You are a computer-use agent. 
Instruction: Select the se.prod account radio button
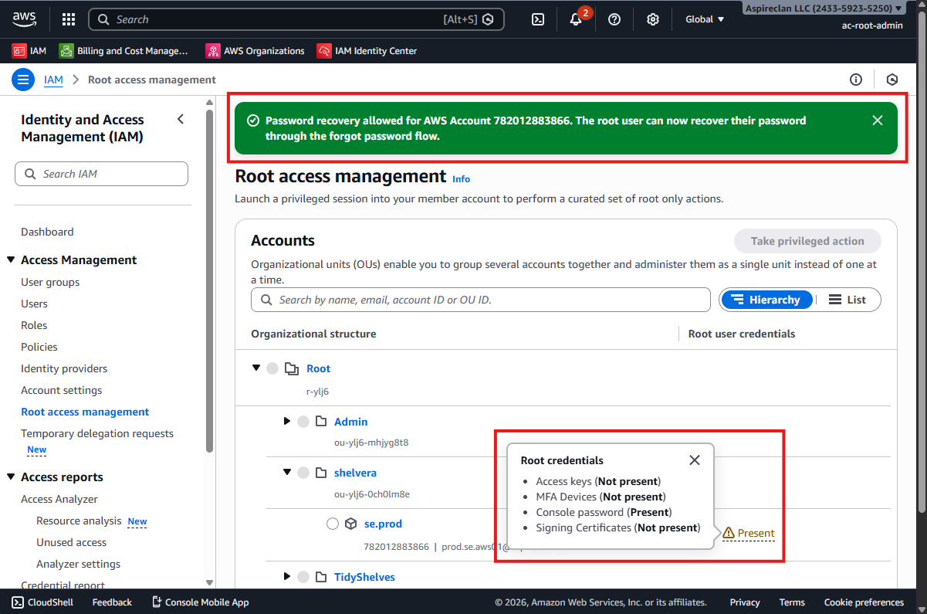333,524
